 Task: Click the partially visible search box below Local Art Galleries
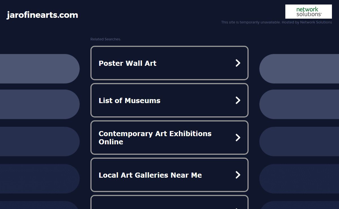[x=169, y=202]
